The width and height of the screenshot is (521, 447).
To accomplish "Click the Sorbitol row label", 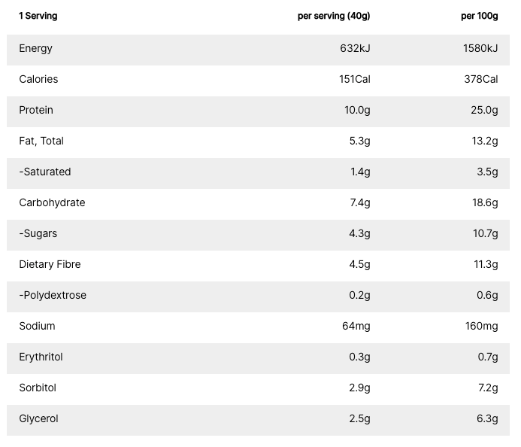I will [x=38, y=388].
